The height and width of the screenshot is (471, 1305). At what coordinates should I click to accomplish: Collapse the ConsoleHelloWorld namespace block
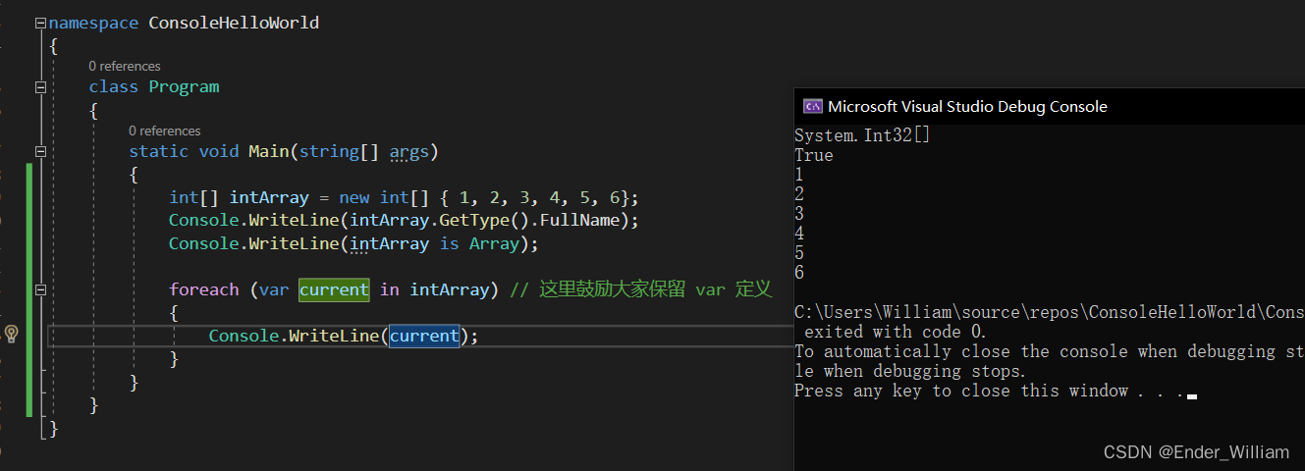pos(40,23)
